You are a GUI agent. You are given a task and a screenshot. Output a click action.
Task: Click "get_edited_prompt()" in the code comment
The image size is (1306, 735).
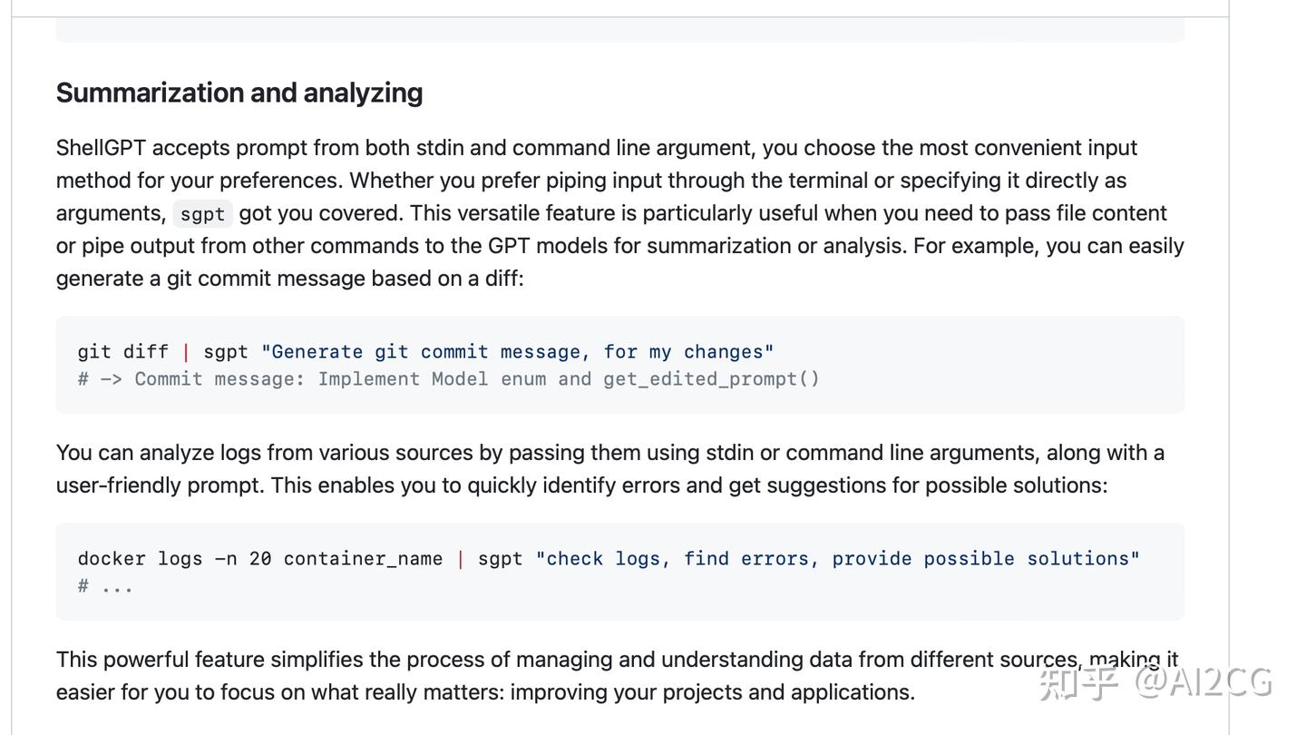tap(711, 379)
